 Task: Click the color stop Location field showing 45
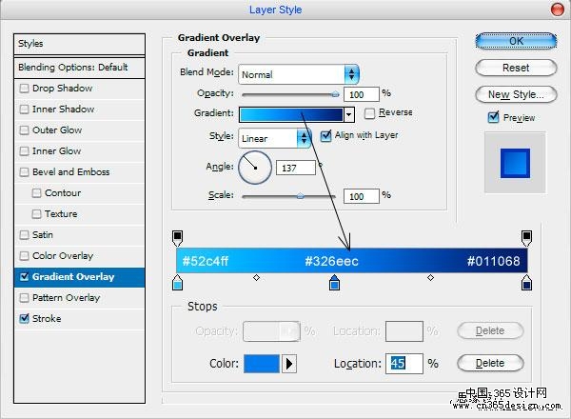coord(404,363)
